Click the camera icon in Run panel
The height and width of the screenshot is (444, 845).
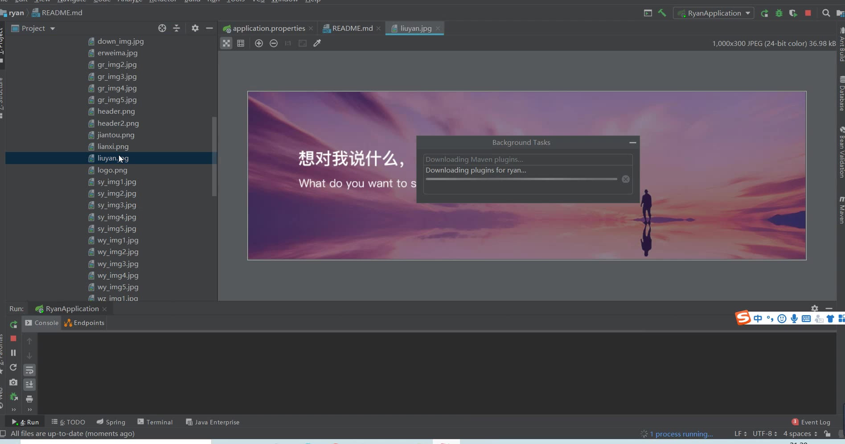click(x=13, y=382)
